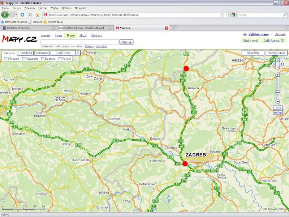Screen dimensions: 289x217
Task: Pan the map up with arrow control
Action: click(277, 60)
